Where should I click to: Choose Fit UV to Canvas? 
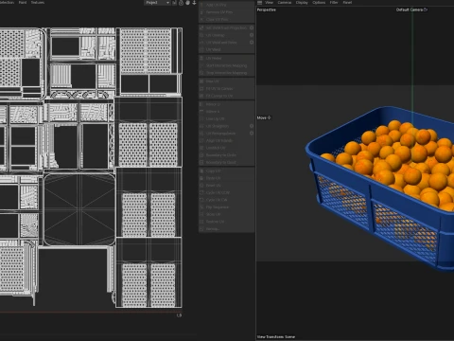[x=219, y=89]
